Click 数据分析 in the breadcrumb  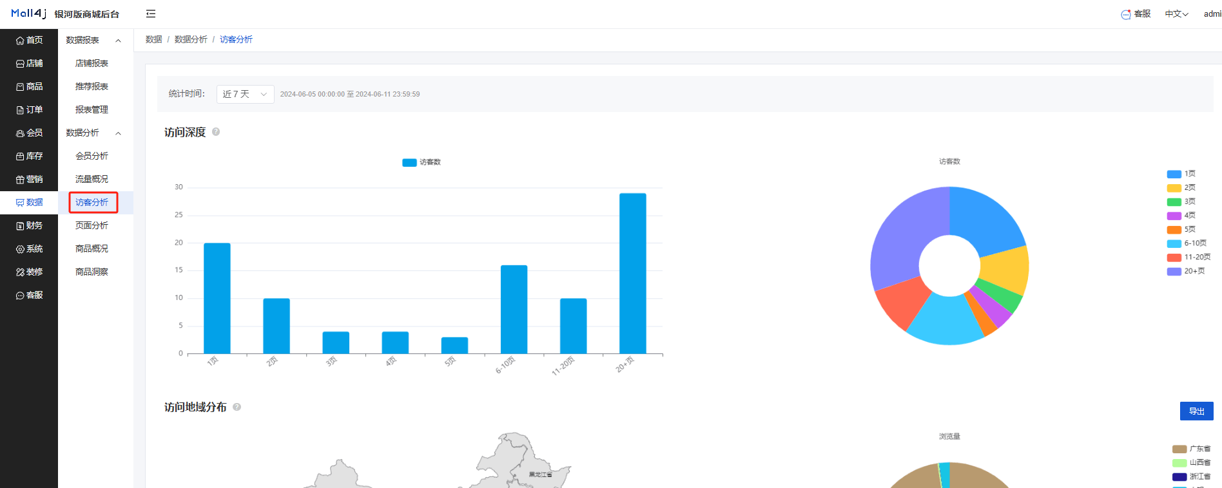[x=191, y=39]
